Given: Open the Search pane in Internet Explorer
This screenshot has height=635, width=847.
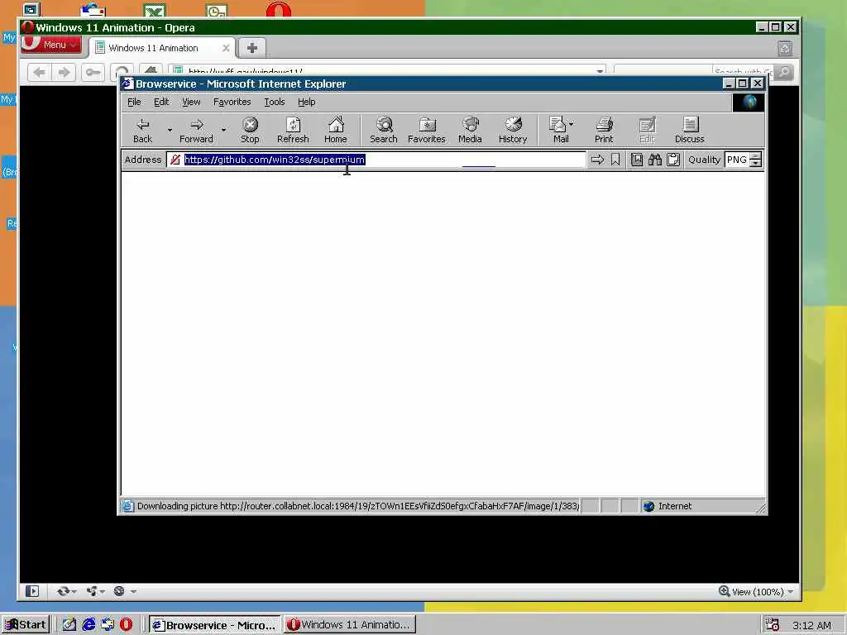Looking at the screenshot, I should pos(384,130).
